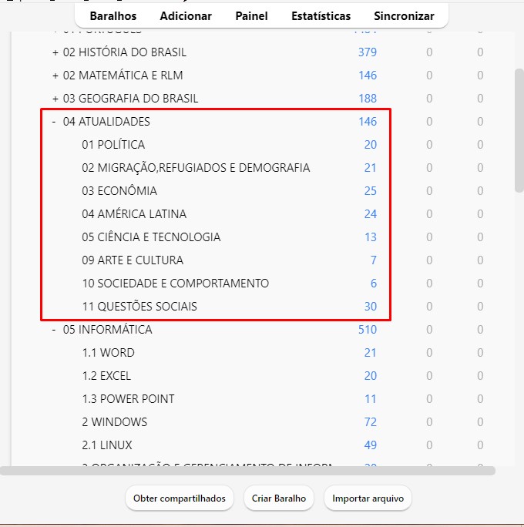
Task: Click Criar Baralho button
Action: 279,498
